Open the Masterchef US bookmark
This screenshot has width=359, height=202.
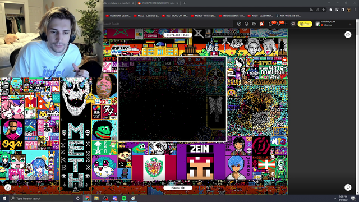click(x=118, y=16)
